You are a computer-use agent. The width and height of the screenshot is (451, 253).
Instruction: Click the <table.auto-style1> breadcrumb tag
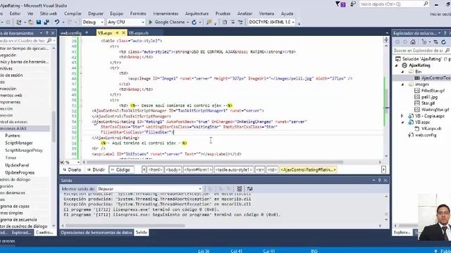[x=234, y=170]
